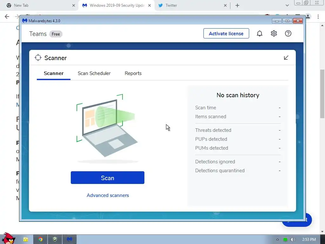This screenshot has height=244, width=325.
Task: Select the Twitter browser tab
Action: click(192, 5)
